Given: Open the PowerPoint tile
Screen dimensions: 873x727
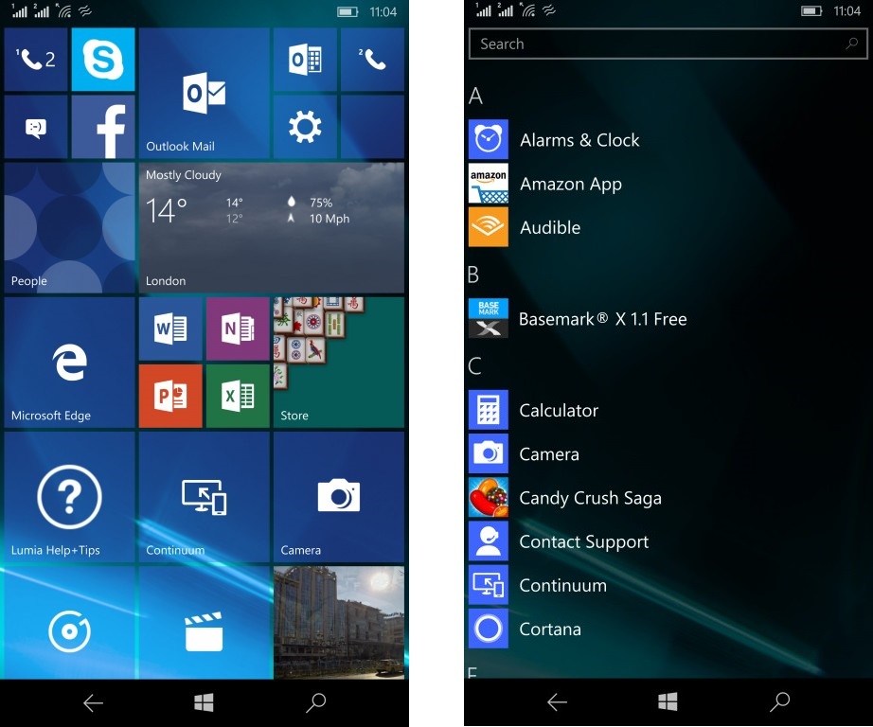Looking at the screenshot, I should pyautogui.click(x=170, y=397).
